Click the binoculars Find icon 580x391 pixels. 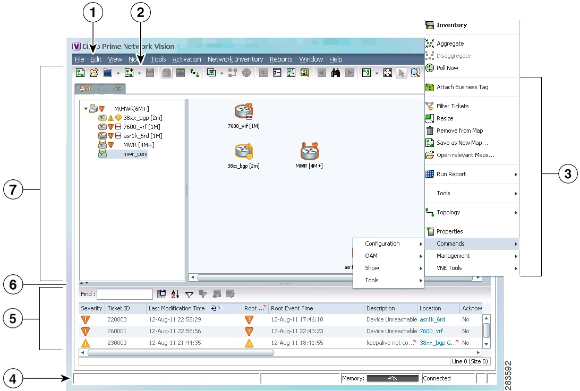click(x=336, y=73)
